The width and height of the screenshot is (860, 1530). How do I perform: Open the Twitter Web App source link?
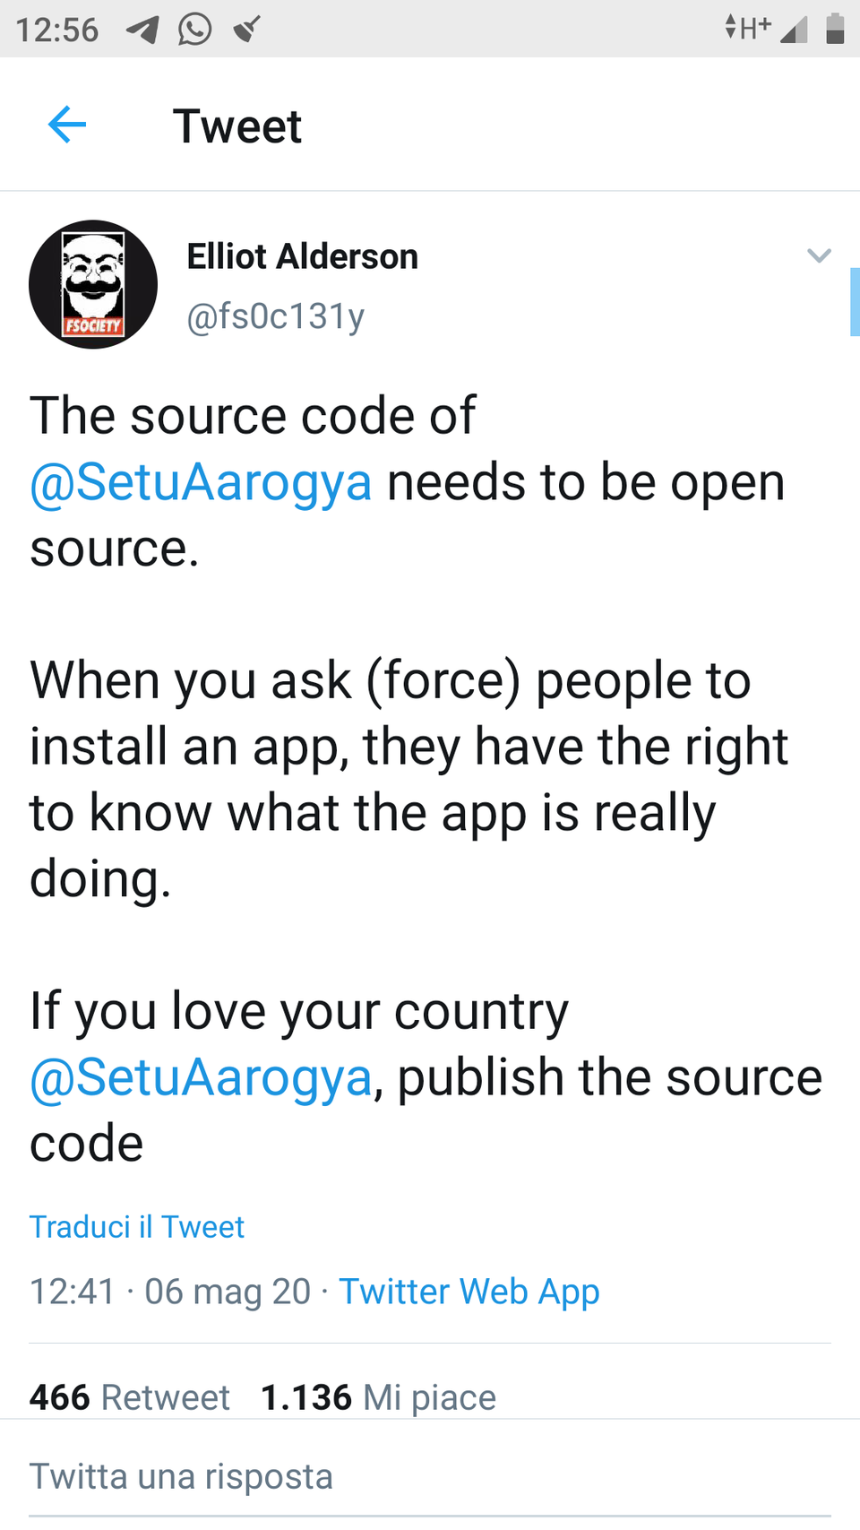tap(469, 1292)
